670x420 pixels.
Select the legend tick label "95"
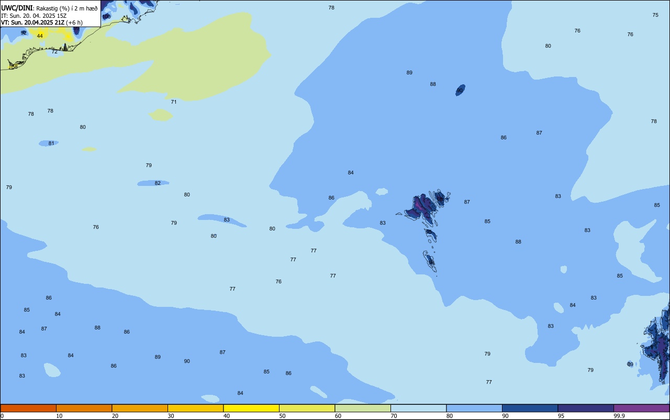pyautogui.click(x=561, y=416)
